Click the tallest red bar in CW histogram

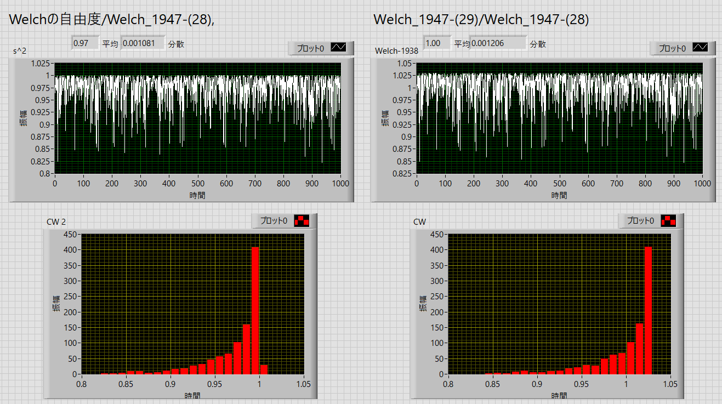648,310
